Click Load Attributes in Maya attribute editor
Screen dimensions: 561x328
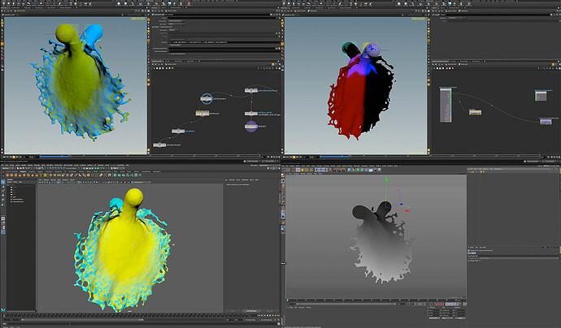(x=251, y=311)
